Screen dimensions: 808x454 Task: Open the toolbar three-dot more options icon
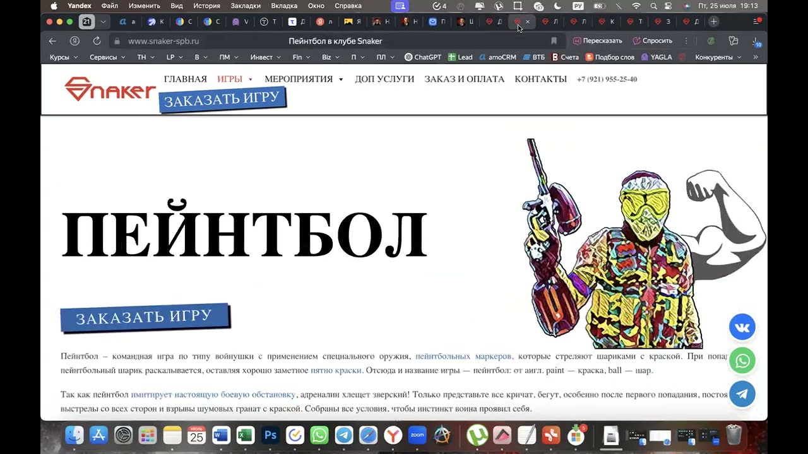coord(686,41)
